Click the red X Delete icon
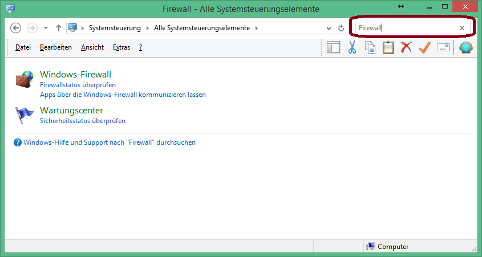Viewport: 482px width, 257px height. [x=406, y=48]
